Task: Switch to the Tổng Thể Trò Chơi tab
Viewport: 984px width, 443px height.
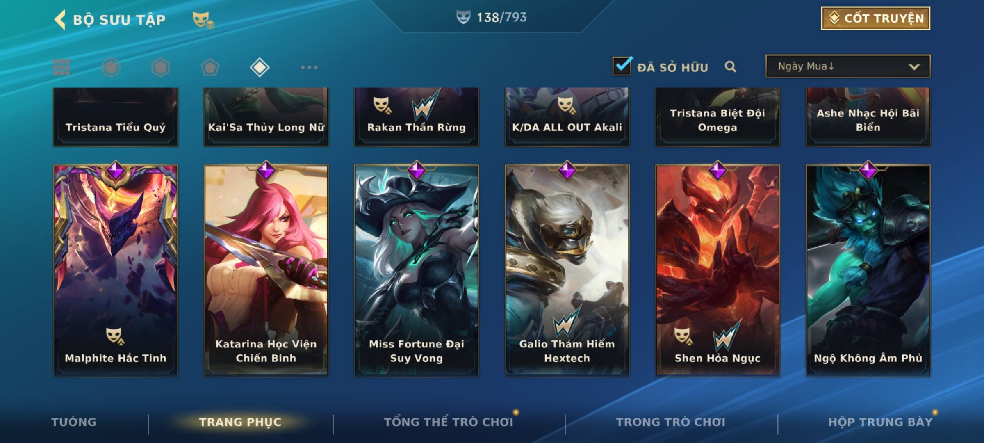Action: click(x=449, y=422)
